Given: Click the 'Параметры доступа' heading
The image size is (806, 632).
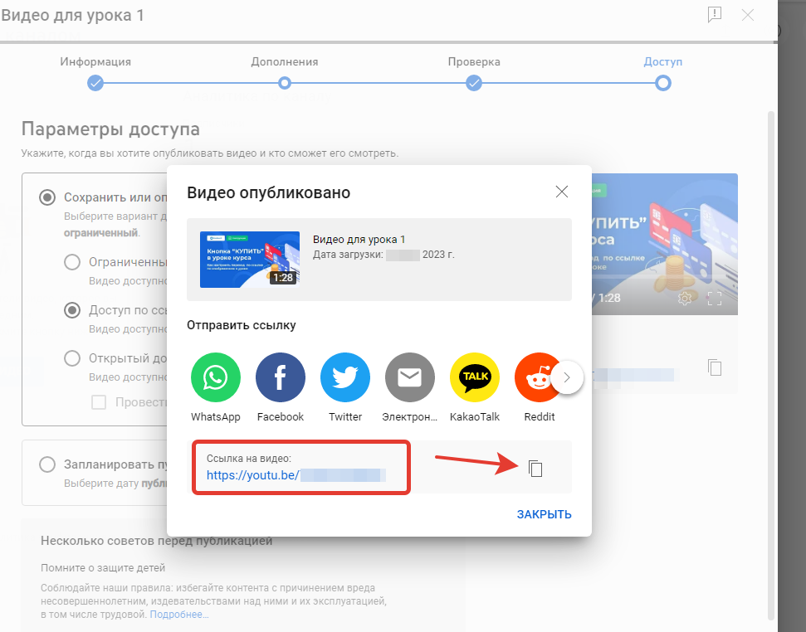Looking at the screenshot, I should coord(110,129).
